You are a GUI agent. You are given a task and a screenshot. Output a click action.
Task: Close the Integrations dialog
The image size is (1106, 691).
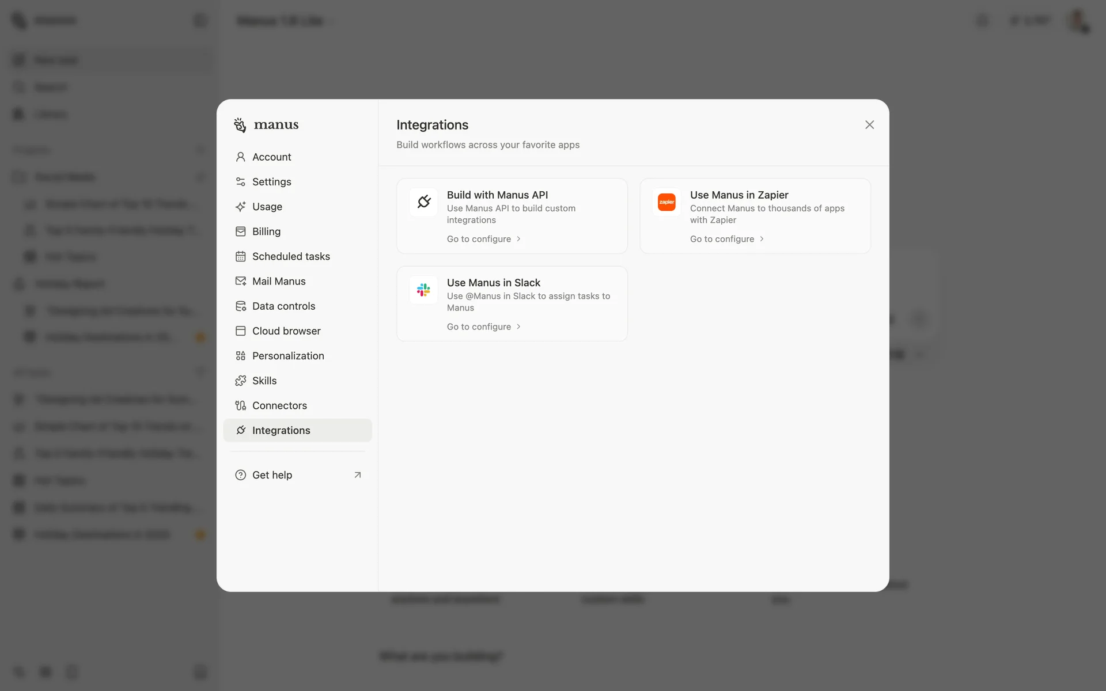point(869,125)
